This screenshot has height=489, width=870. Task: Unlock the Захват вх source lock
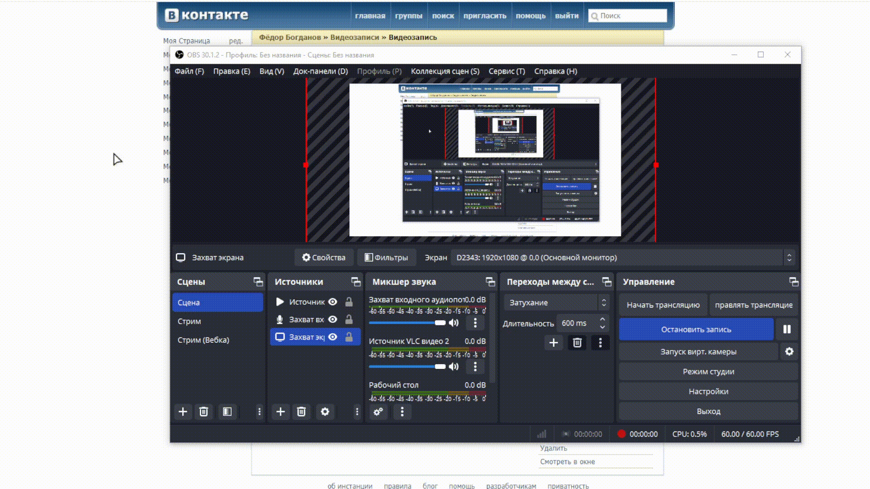coord(349,320)
